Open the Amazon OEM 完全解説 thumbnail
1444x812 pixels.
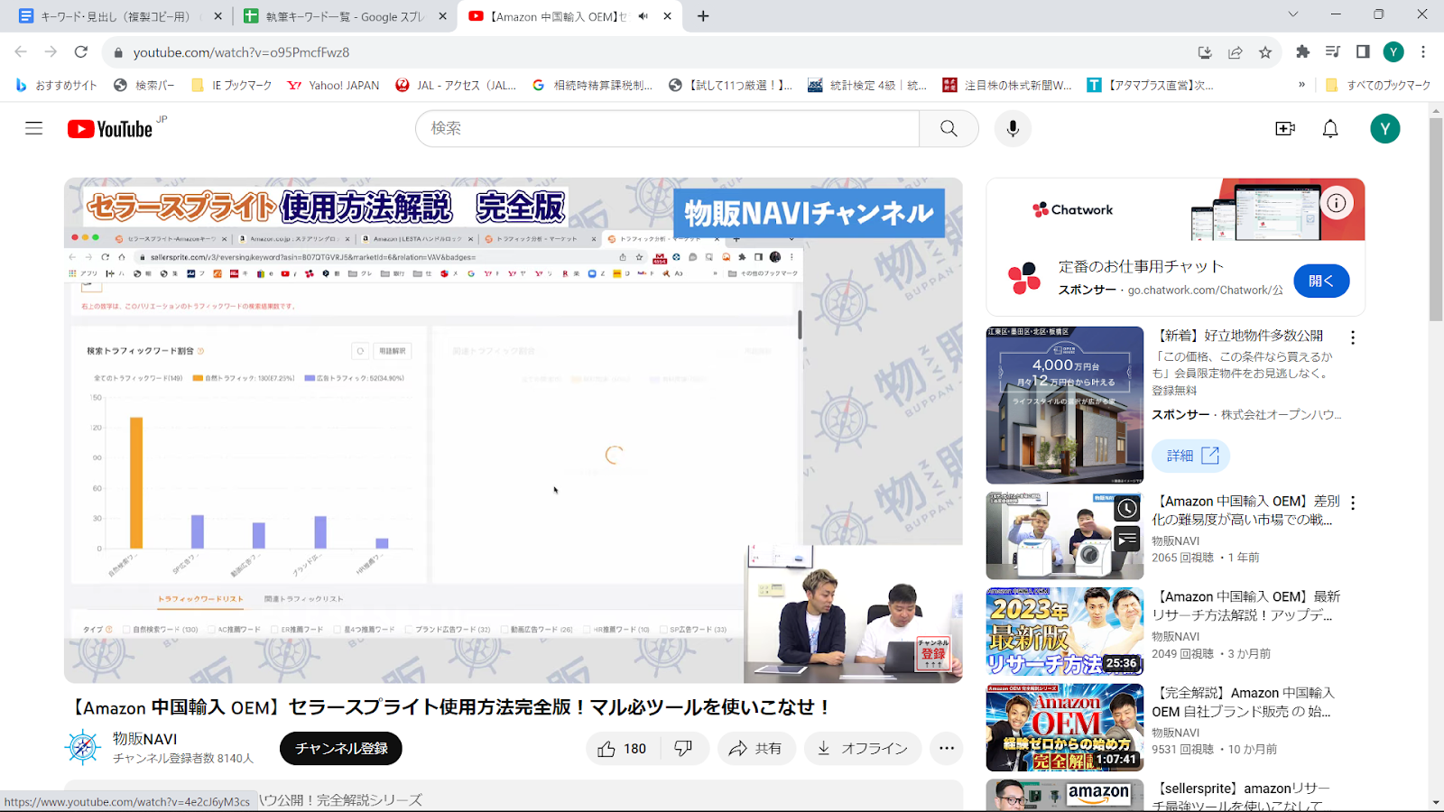click(x=1065, y=727)
